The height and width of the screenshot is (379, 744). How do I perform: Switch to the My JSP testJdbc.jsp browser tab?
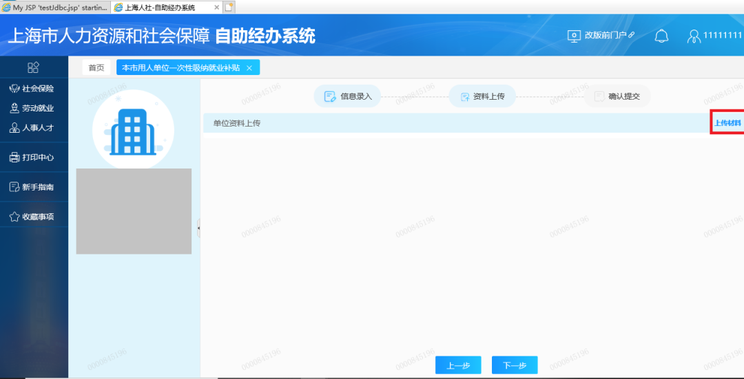[x=55, y=7]
